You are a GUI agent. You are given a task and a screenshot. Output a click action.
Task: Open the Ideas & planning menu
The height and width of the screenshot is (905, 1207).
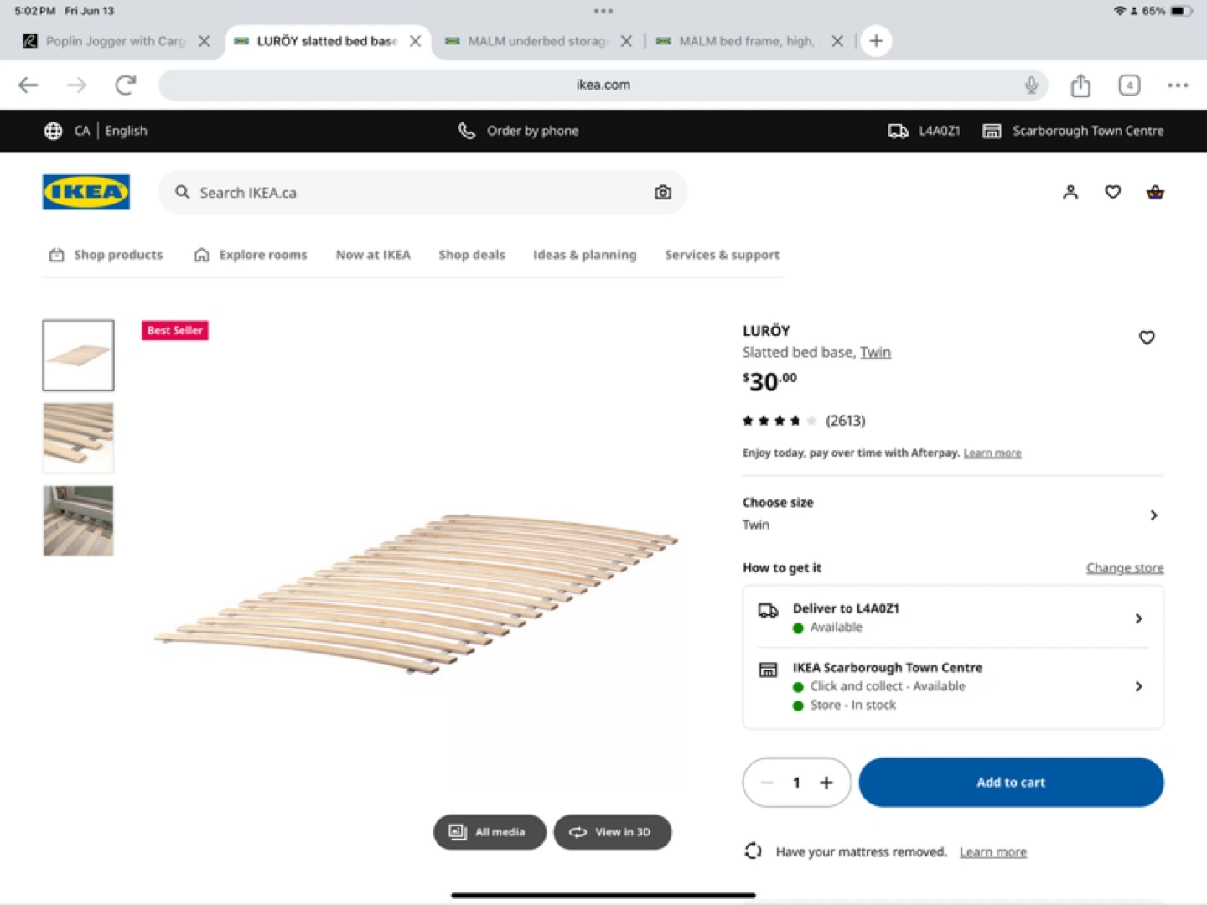585,255
